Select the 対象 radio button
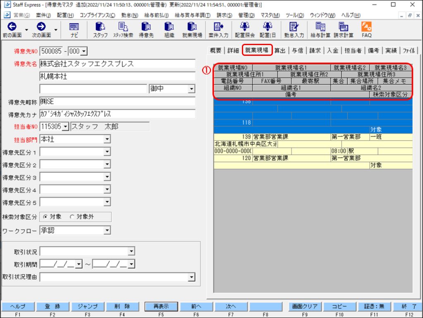The image size is (423, 318). pos(45,217)
